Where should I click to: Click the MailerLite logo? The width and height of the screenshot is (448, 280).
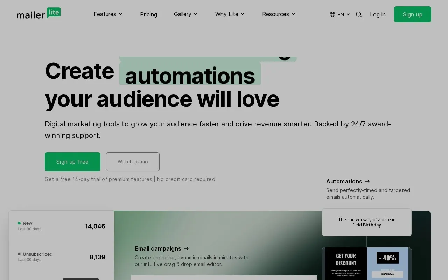click(38, 13)
